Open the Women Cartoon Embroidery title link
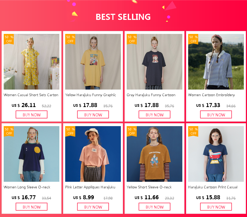 tap(211, 95)
